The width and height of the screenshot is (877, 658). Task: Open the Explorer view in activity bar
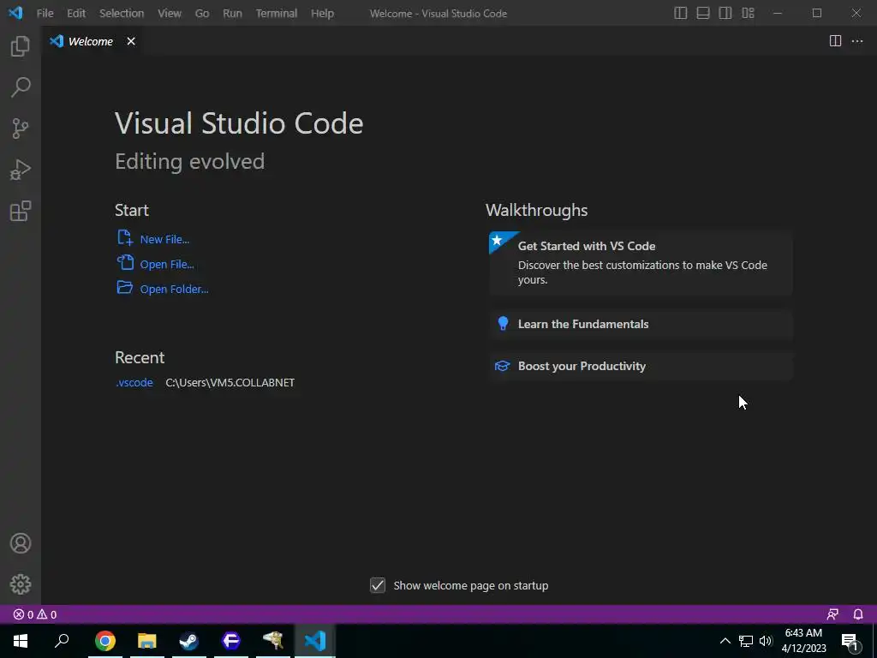[21, 46]
